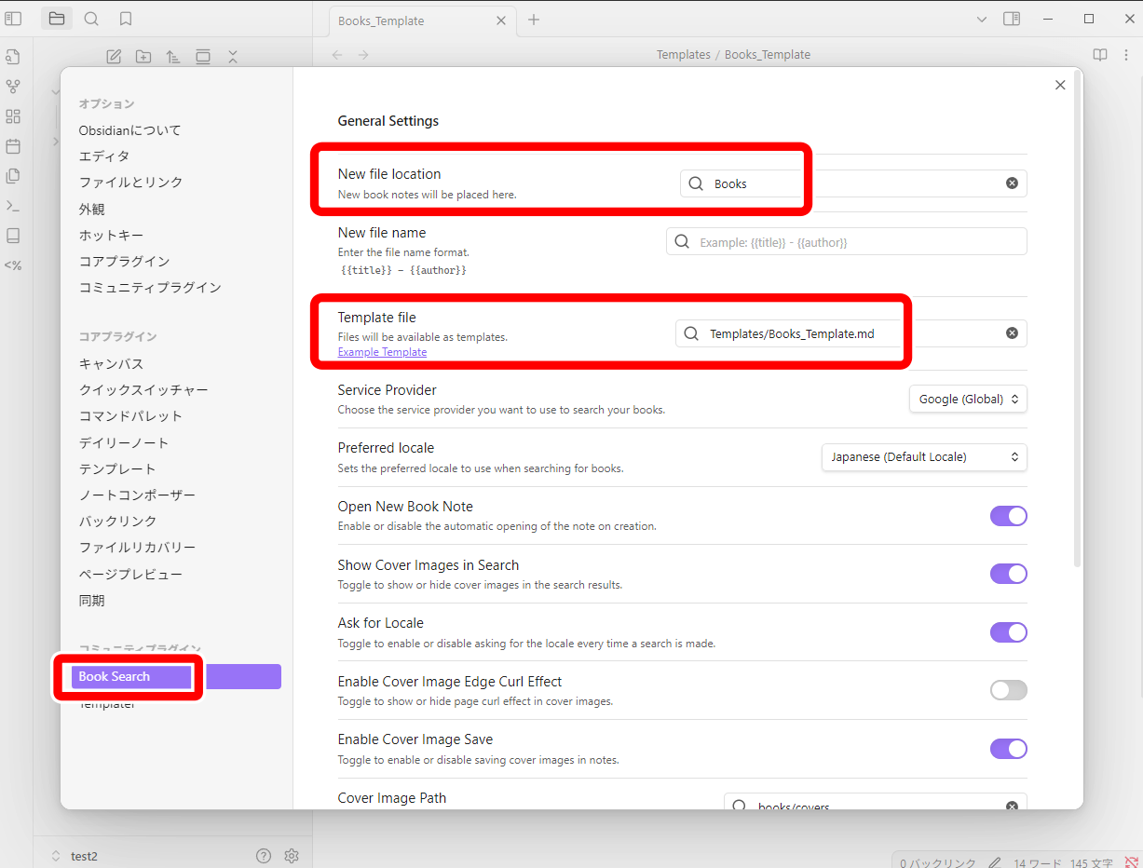Open the search icon in top ribbon
Viewport: 1143px width, 868px height.
point(91,19)
